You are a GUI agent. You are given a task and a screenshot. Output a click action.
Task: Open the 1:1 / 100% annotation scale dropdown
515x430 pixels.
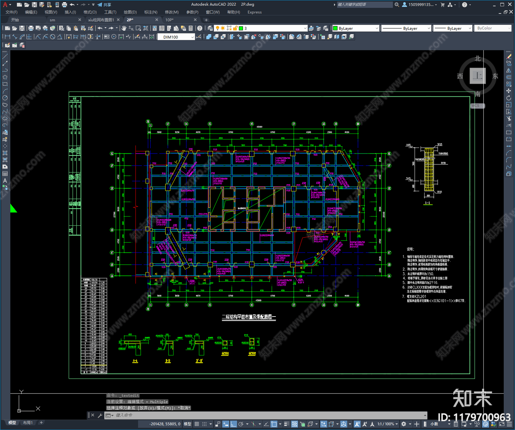pos(388,424)
